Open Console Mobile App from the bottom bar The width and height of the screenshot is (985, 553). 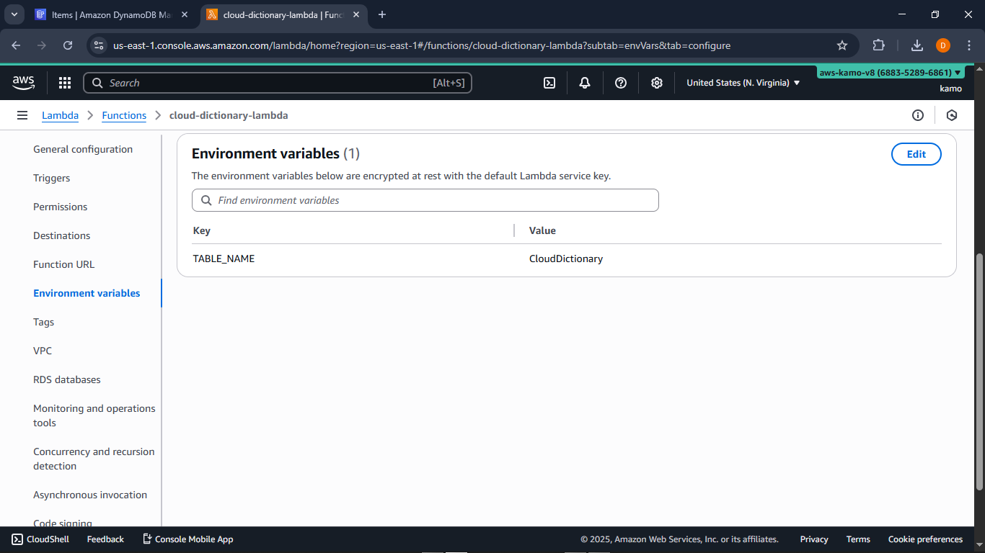187,539
